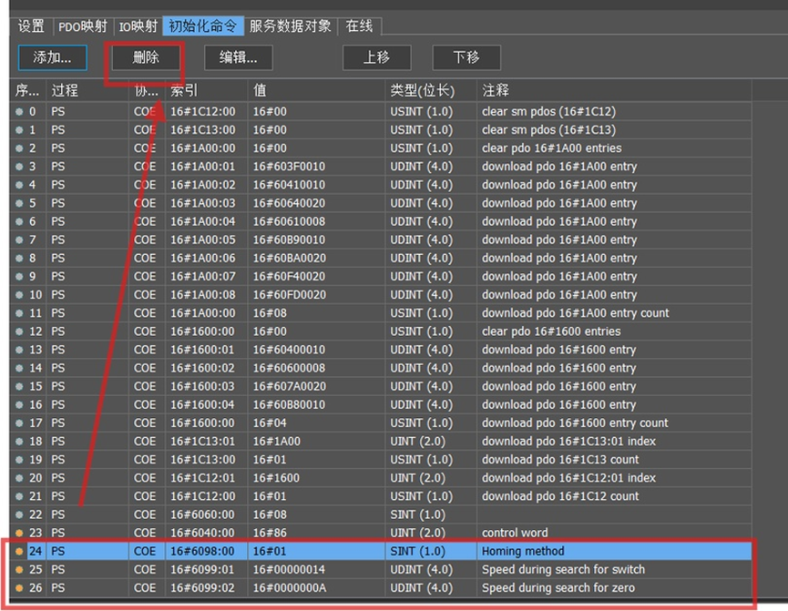The image size is (788, 611).
Task: Select the 服务数据对象 tab
Action: tap(290, 26)
